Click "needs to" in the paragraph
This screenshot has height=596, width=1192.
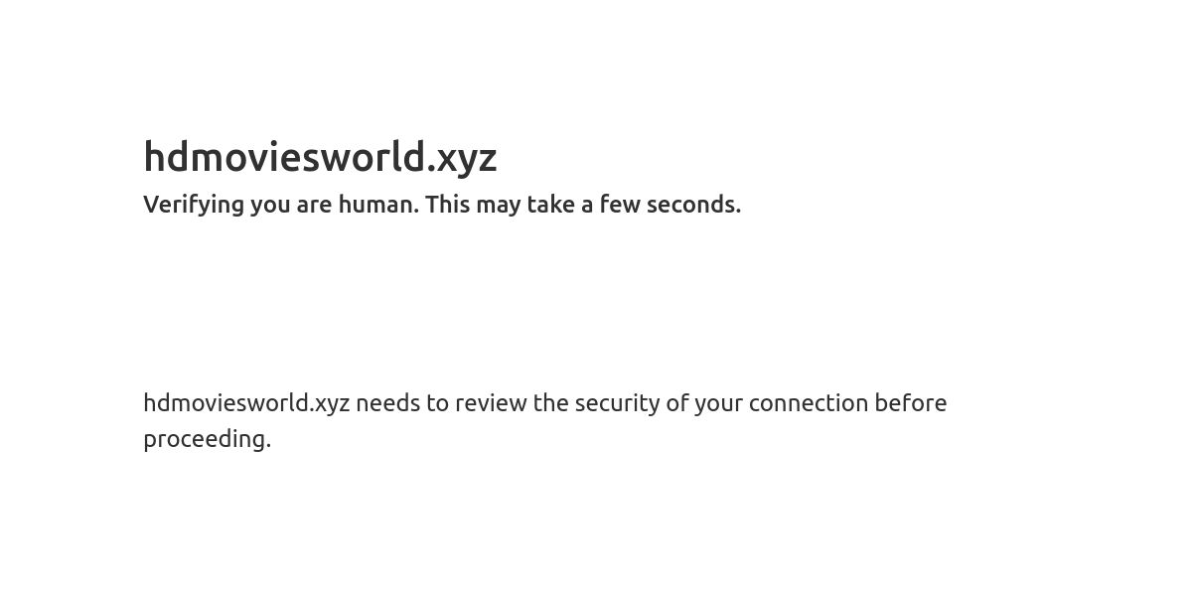pyautogui.click(x=402, y=403)
